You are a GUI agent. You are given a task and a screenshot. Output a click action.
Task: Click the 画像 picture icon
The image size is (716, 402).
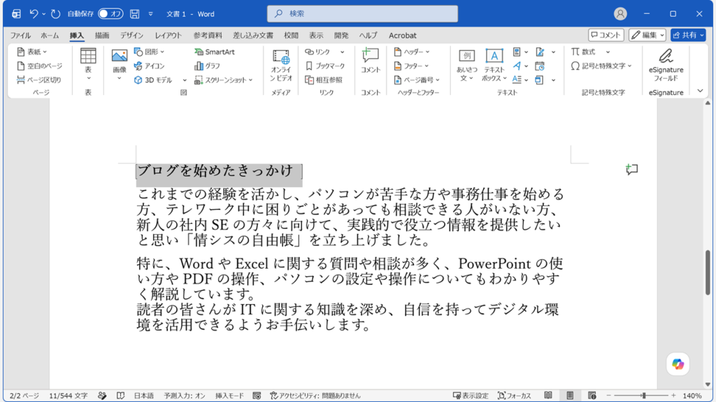coord(119,56)
